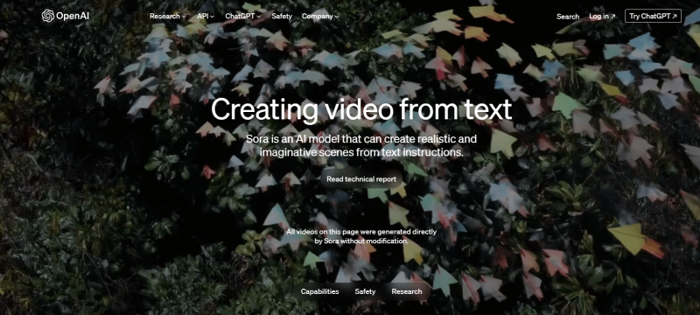
Task: Open the Company dropdown menu
Action: (x=320, y=16)
